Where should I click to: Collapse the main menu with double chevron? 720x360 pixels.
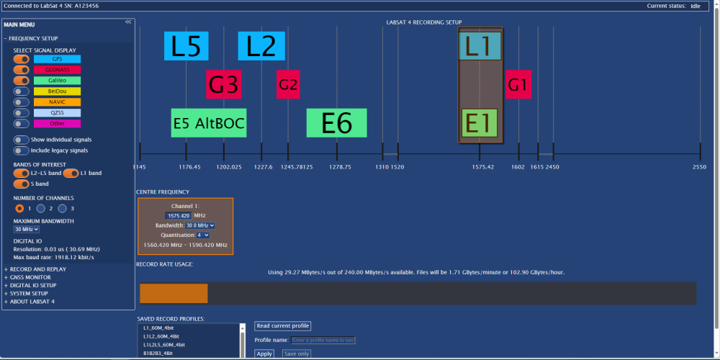coord(128,22)
